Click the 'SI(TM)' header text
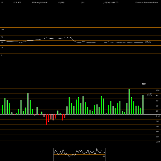161x161 pixels. point(61,3)
